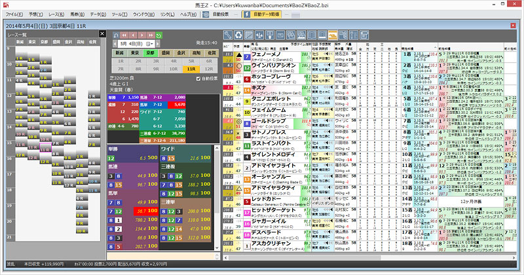524x275 pixels.
Task: Toggle the 自動投票 checkbox
Action: (198, 79)
